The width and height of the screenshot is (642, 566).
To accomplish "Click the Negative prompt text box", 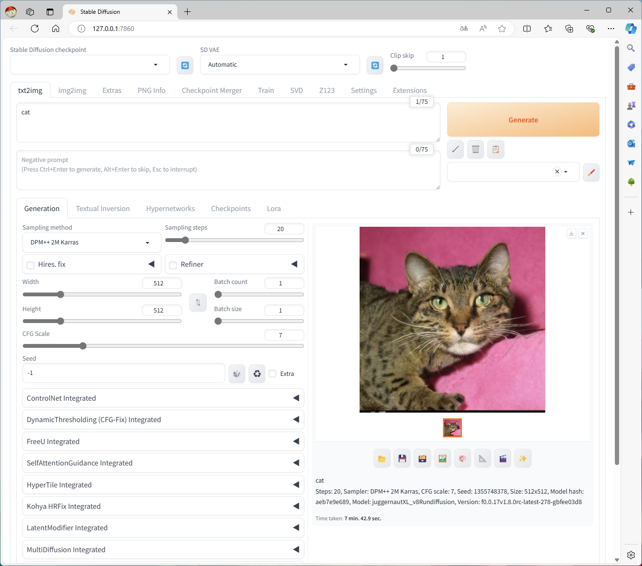I will click(228, 170).
